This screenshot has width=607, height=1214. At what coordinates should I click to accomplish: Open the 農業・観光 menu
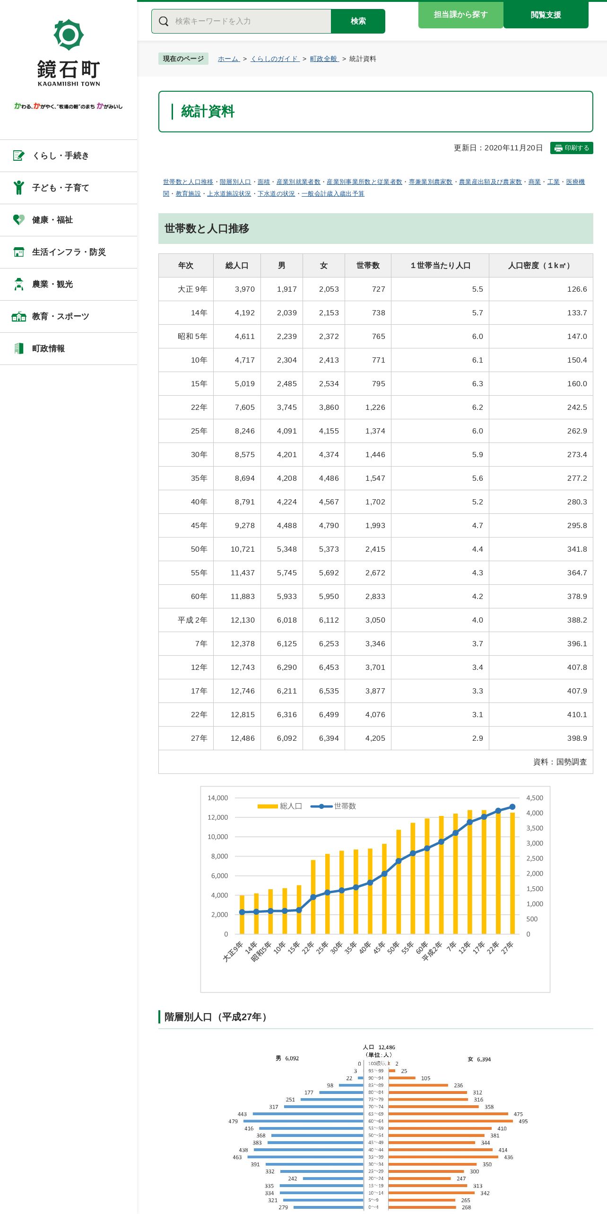[69, 284]
